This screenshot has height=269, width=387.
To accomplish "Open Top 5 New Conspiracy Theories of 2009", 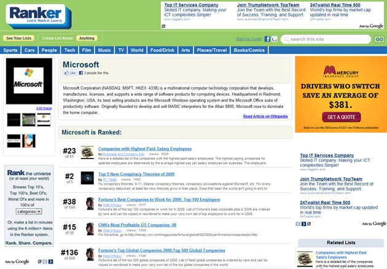I will (136, 174).
